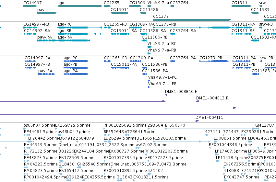Select the CG14997-RB transcript label
The width and height of the screenshot is (276, 182).
pyautogui.click(x=36, y=24)
